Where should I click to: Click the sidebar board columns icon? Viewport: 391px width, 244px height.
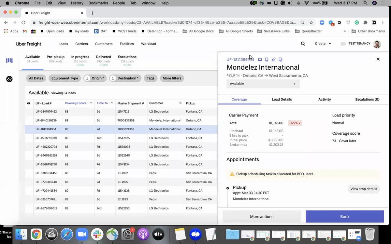(x=9, y=61)
